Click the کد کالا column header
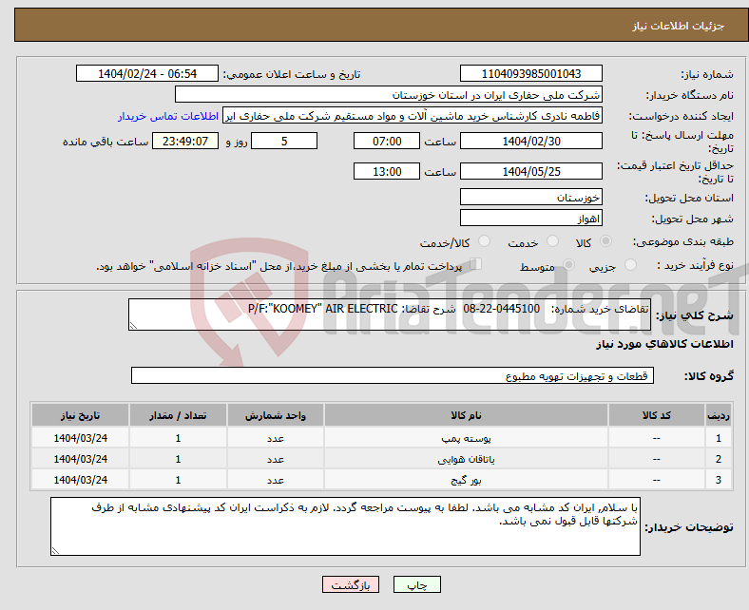This screenshot has width=749, height=610. [x=657, y=415]
